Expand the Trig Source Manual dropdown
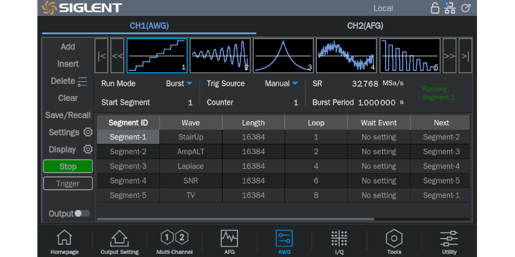This screenshot has width=515, height=257. (x=282, y=84)
